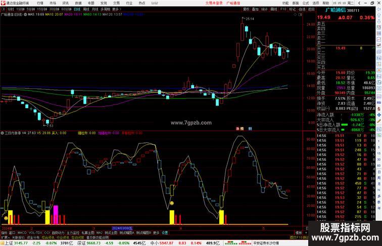Click the date marker 2024/03/08/五
Image resolution: width=382 pixels, height=246 pixels.
tap(122, 228)
